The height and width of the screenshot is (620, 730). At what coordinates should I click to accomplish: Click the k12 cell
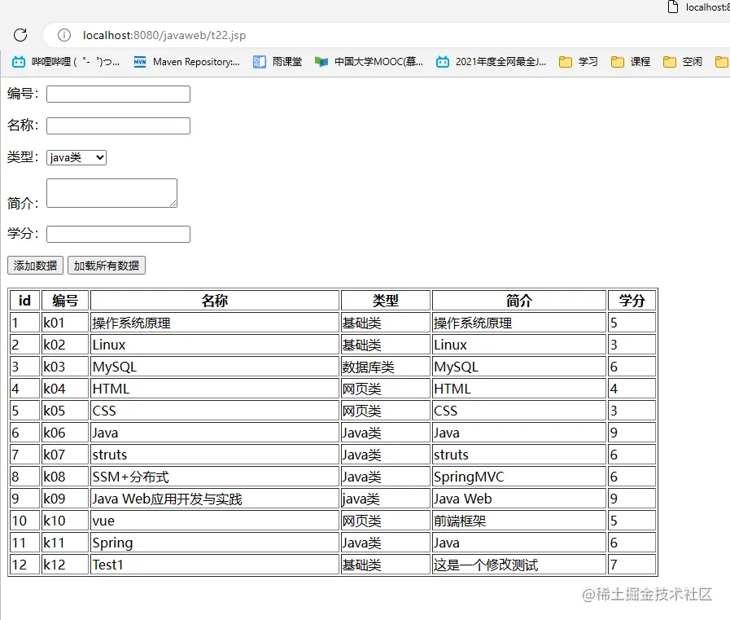[65, 564]
